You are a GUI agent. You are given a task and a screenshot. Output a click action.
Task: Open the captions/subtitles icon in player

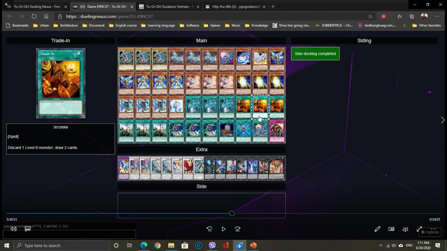28,229
